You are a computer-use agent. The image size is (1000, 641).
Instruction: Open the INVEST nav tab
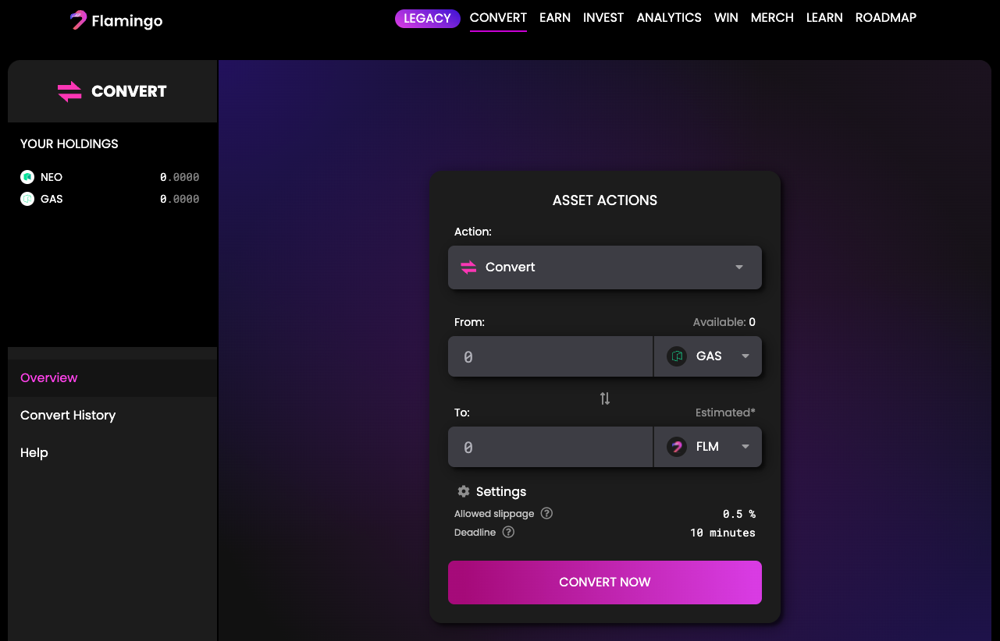pos(603,17)
